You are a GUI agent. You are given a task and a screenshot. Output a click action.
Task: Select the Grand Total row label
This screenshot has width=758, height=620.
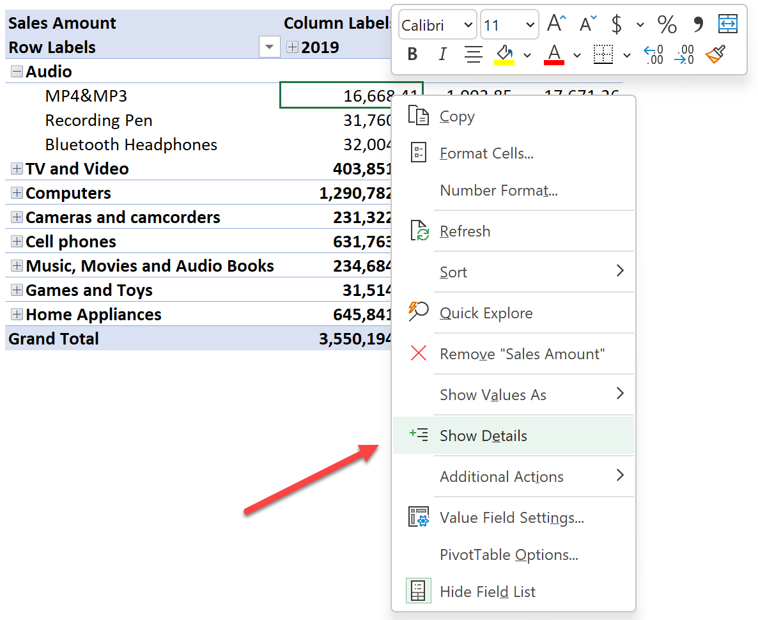click(53, 338)
